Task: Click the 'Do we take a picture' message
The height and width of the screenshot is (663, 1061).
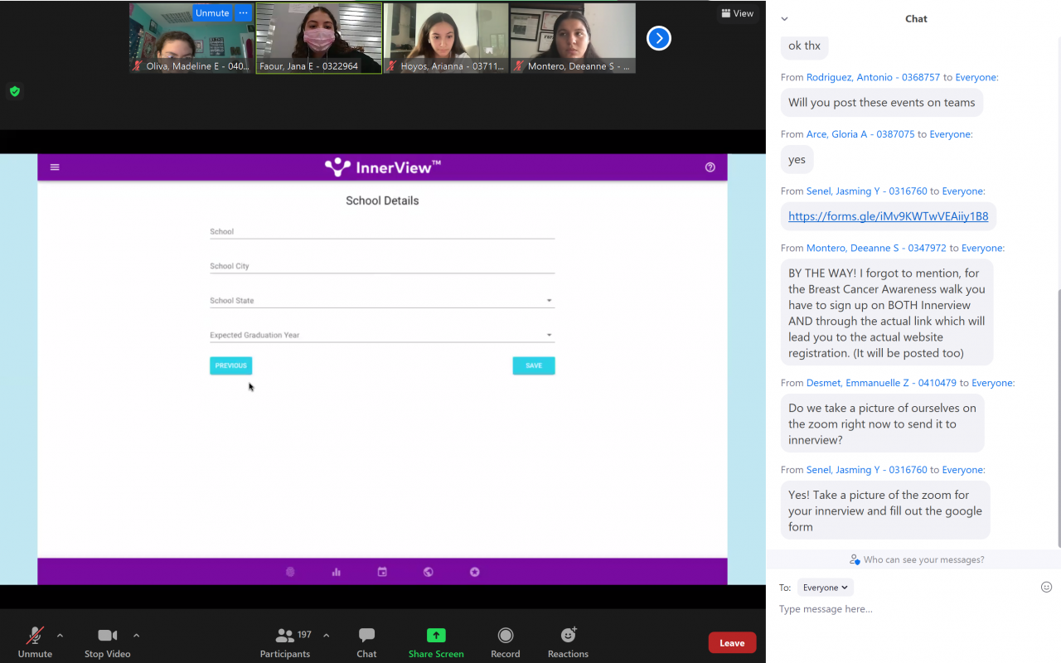Action: coord(883,423)
